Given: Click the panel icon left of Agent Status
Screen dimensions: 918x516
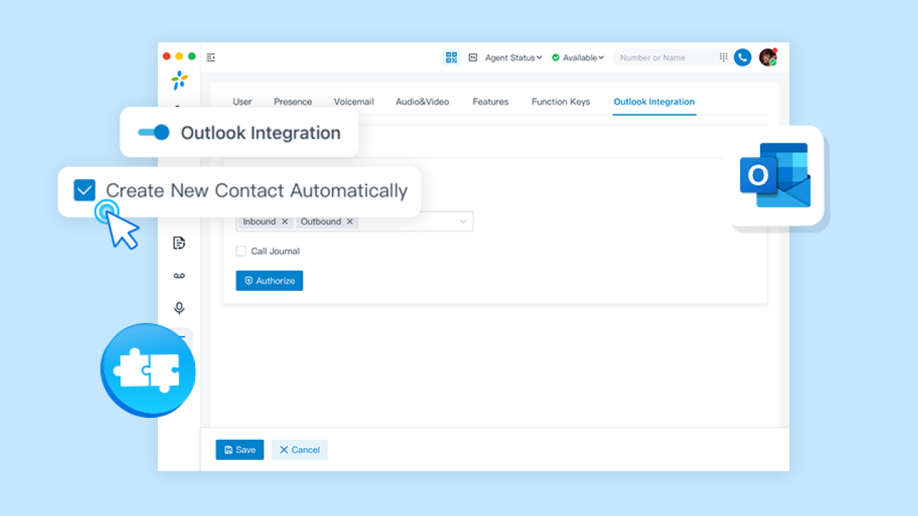Looking at the screenshot, I should coord(473,57).
